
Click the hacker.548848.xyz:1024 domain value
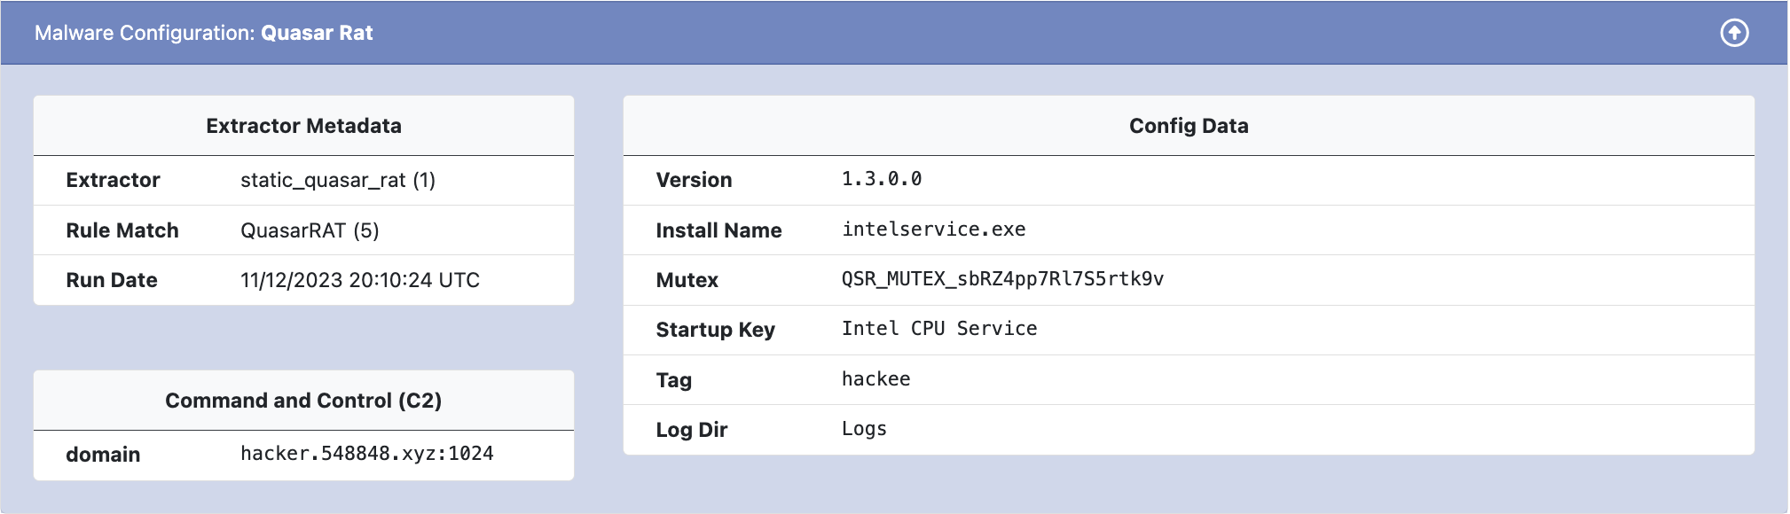point(366,454)
